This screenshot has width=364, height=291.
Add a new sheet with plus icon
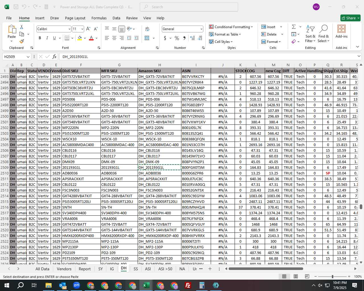pos(210,269)
